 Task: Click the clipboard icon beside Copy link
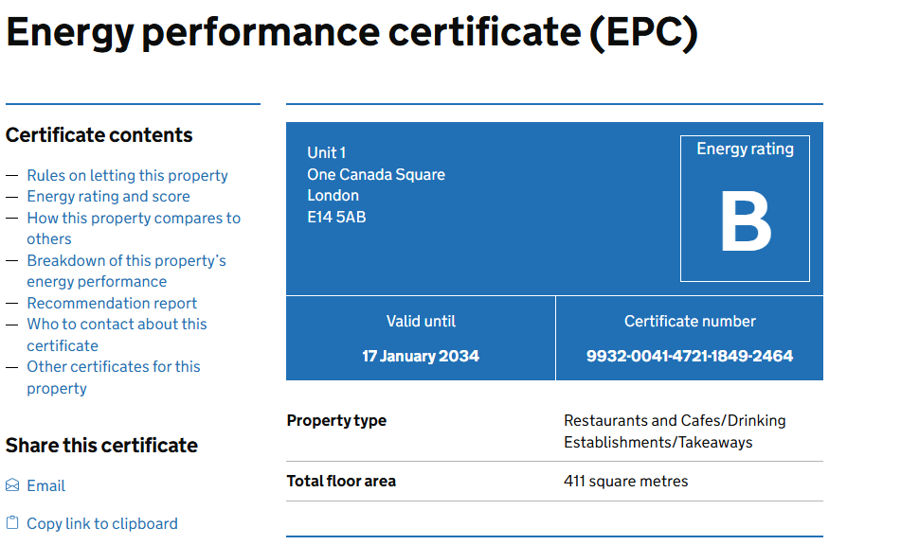(x=12, y=523)
